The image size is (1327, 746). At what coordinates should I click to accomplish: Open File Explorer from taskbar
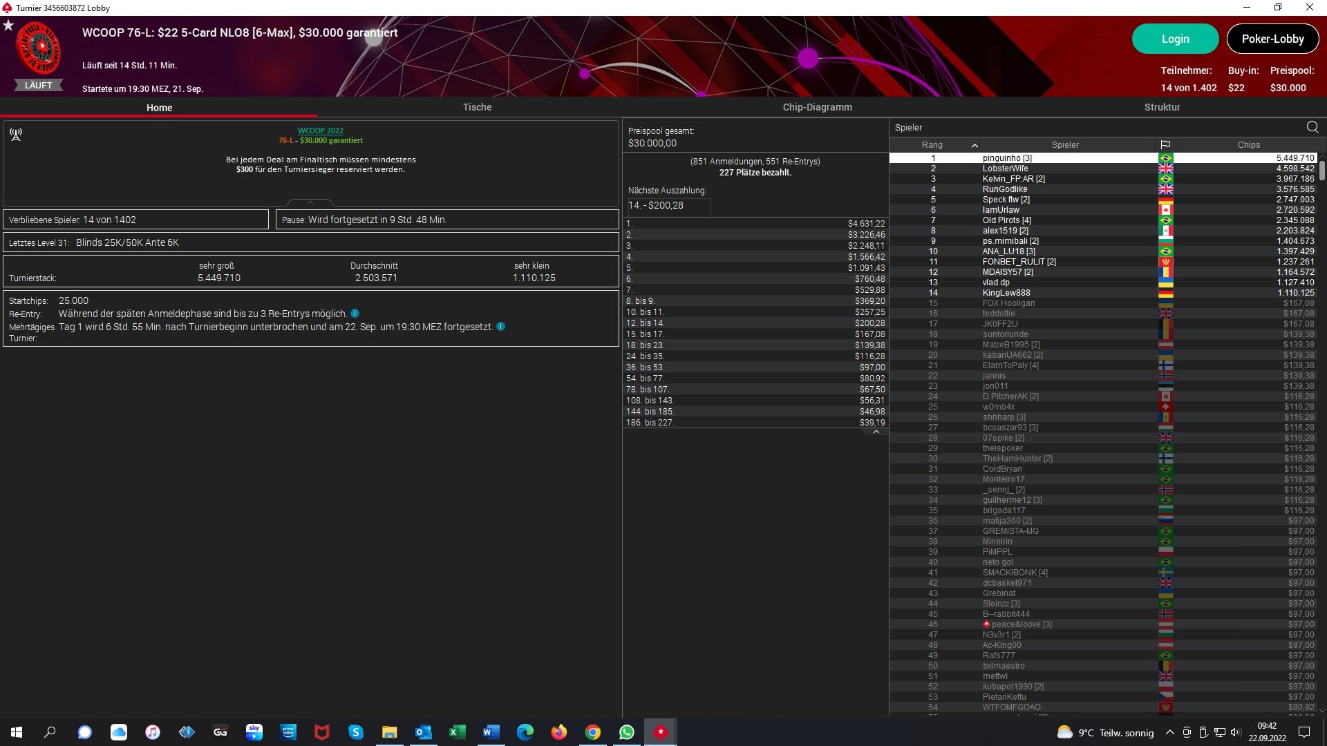[x=390, y=732]
